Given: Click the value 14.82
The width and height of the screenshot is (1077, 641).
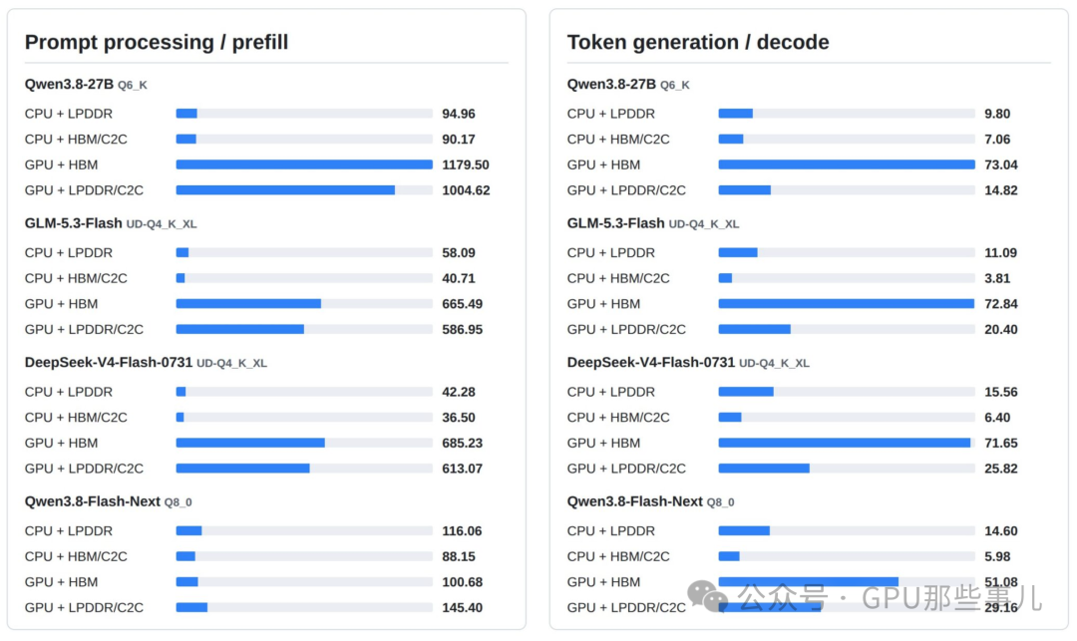Looking at the screenshot, I should (1001, 190).
